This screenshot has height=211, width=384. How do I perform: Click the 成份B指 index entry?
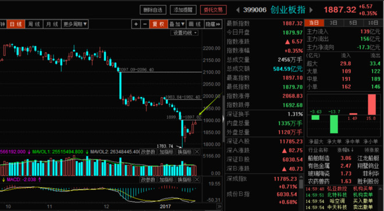(x=238, y=194)
